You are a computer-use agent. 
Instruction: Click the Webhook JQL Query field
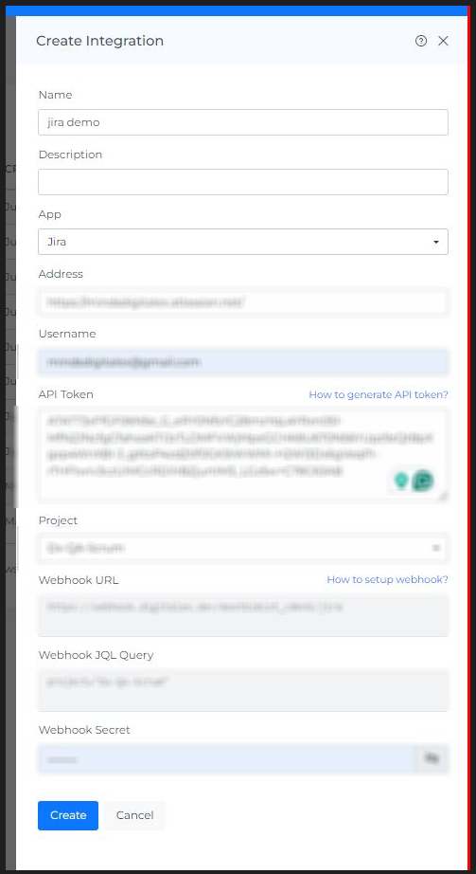pos(243,690)
